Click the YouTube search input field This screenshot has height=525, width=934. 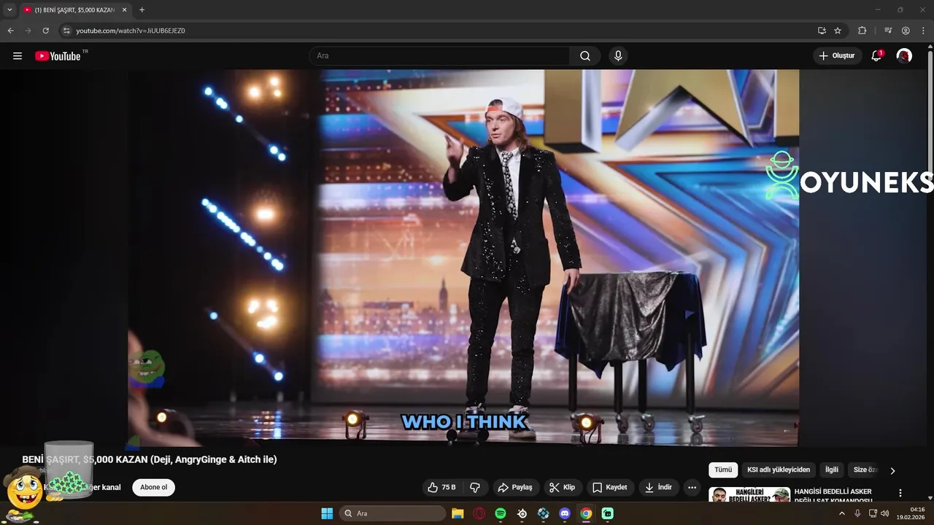point(439,56)
